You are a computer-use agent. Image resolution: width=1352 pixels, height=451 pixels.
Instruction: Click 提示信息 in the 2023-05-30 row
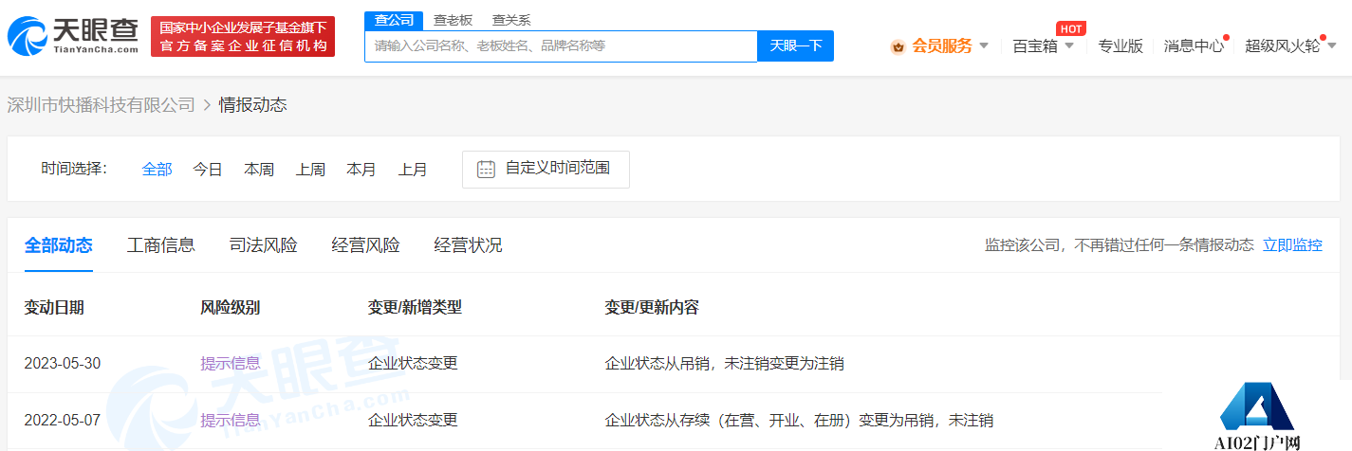(x=231, y=363)
